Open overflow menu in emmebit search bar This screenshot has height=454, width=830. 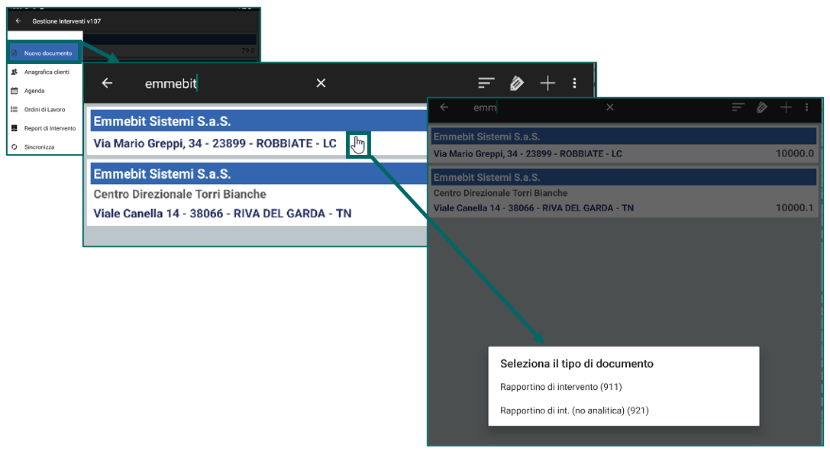[574, 83]
